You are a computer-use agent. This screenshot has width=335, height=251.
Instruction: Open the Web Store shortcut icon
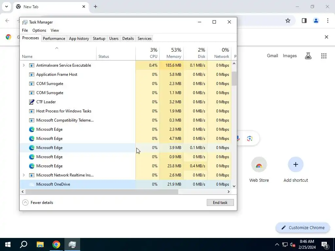tap(259, 165)
